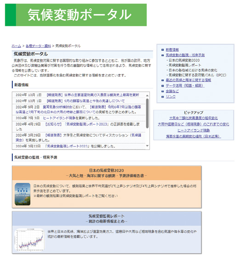Open データ活用（知識・解説） sidebar link

click(x=185, y=86)
